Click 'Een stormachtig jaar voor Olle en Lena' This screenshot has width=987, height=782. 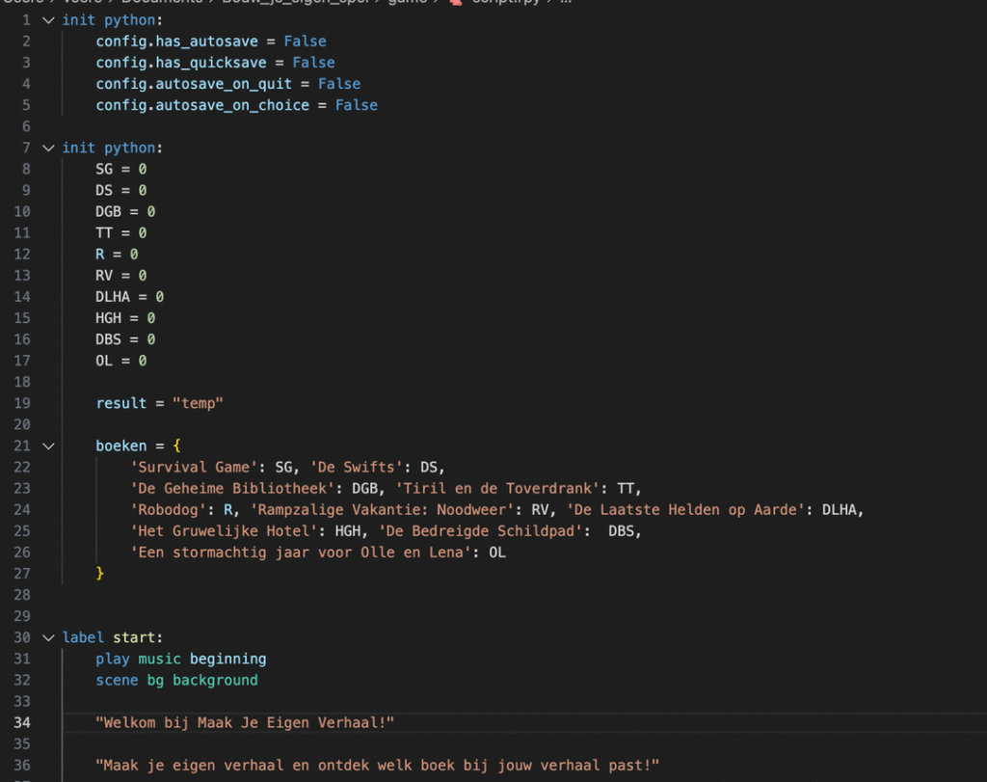[x=300, y=553]
